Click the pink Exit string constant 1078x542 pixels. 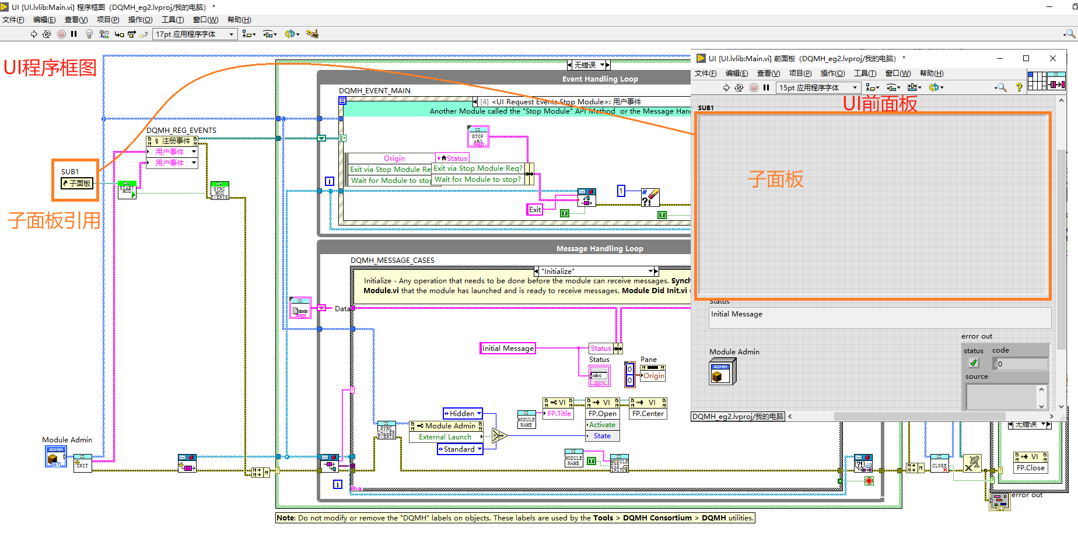coord(535,210)
